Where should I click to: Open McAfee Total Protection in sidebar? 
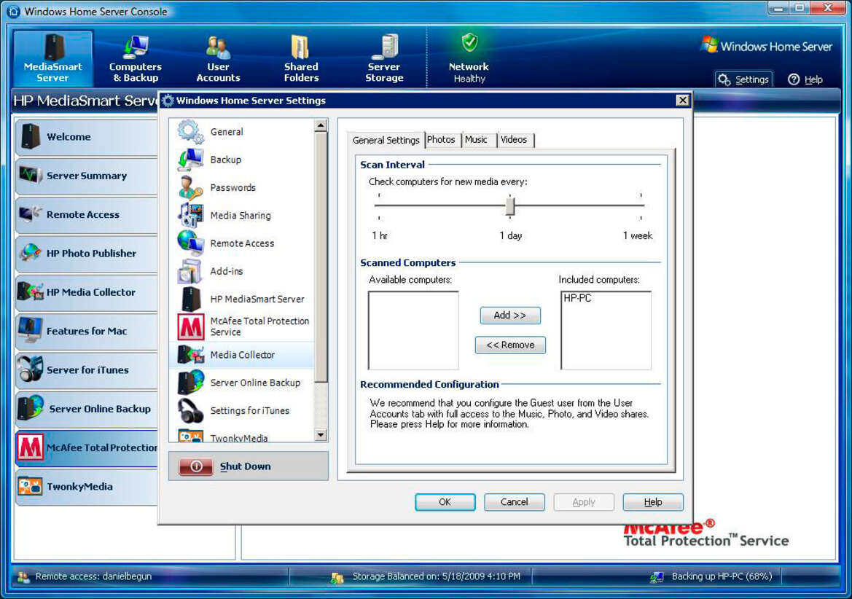[87, 447]
